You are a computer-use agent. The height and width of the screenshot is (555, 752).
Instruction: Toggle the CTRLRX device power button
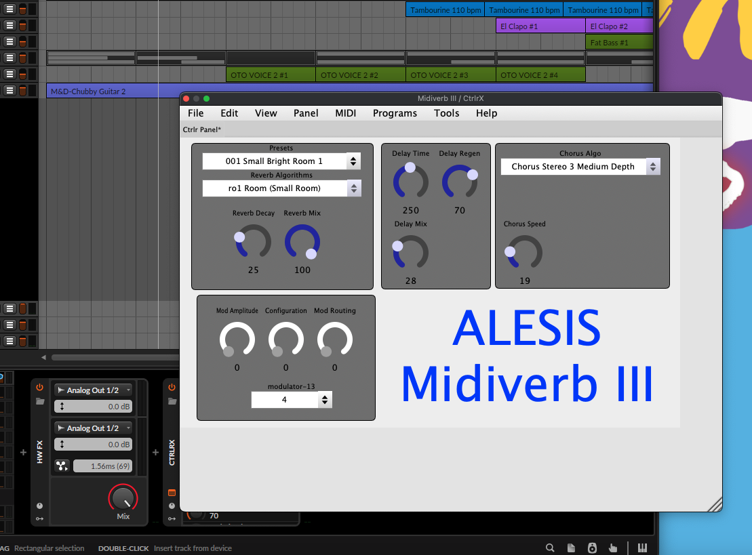coord(172,387)
